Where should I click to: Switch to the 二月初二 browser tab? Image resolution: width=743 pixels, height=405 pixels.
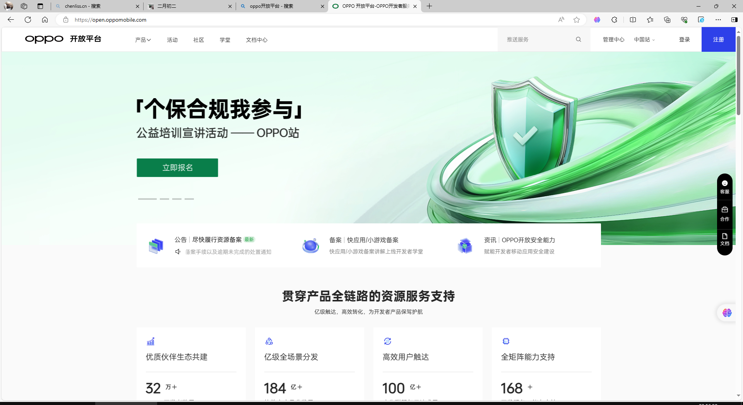(x=190, y=6)
